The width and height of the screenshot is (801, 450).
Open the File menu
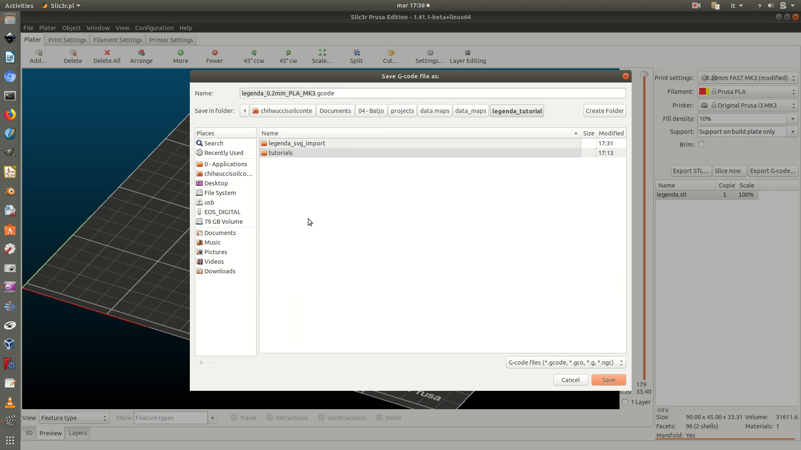(x=28, y=28)
